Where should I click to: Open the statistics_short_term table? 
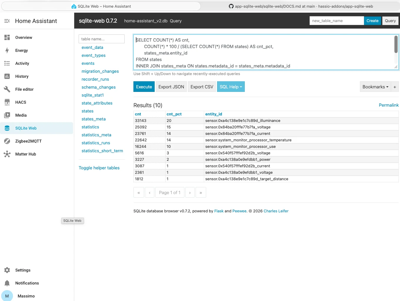(103, 151)
